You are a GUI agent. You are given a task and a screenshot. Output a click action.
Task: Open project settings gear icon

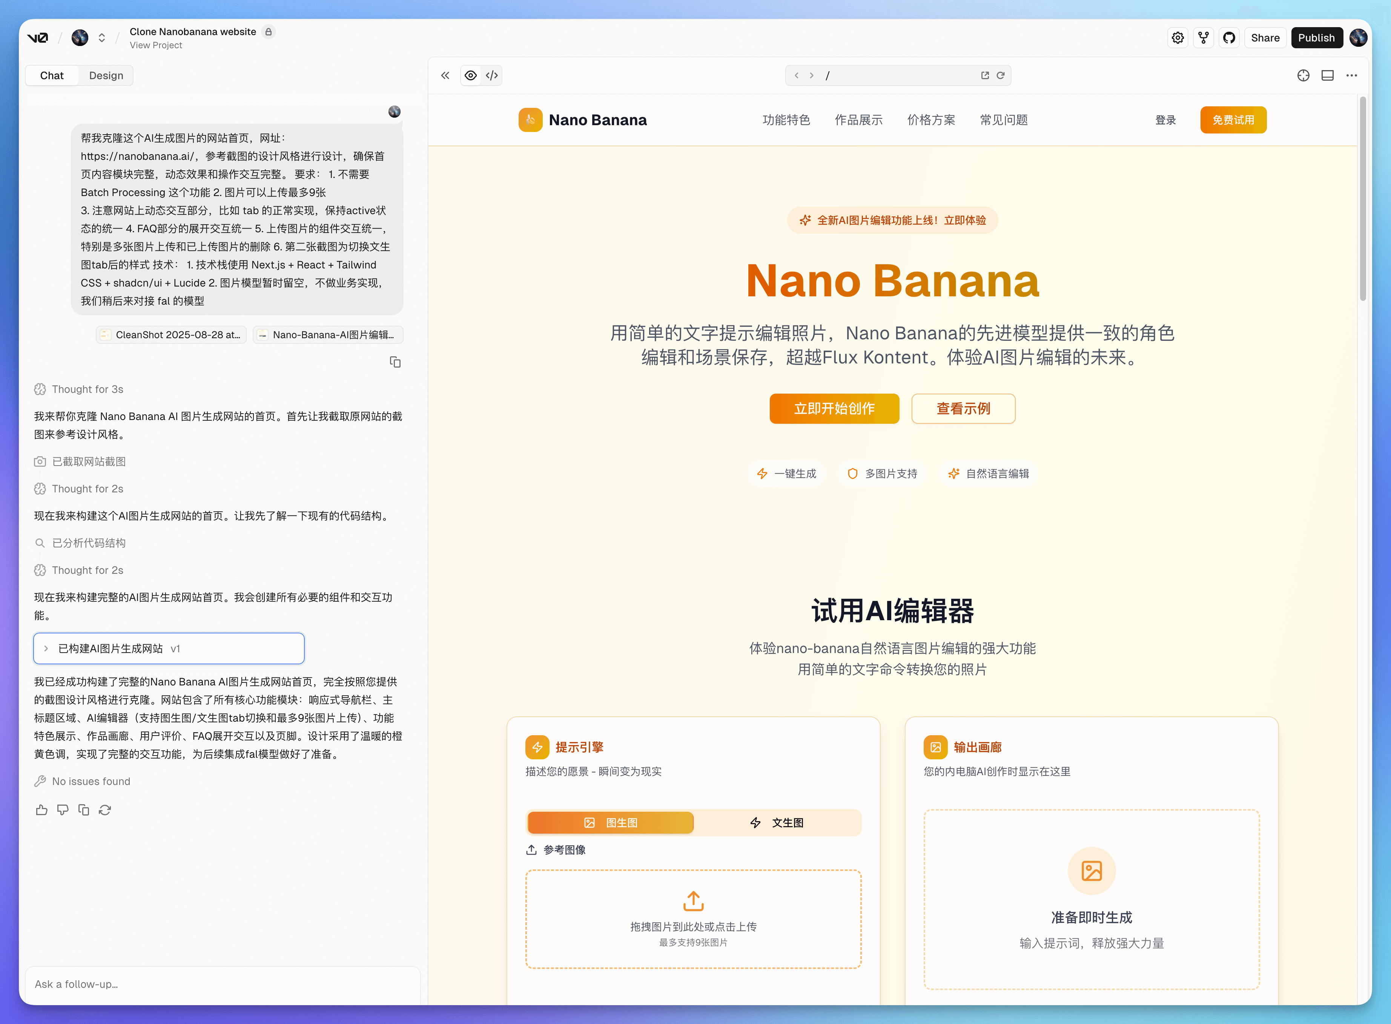[1178, 37]
